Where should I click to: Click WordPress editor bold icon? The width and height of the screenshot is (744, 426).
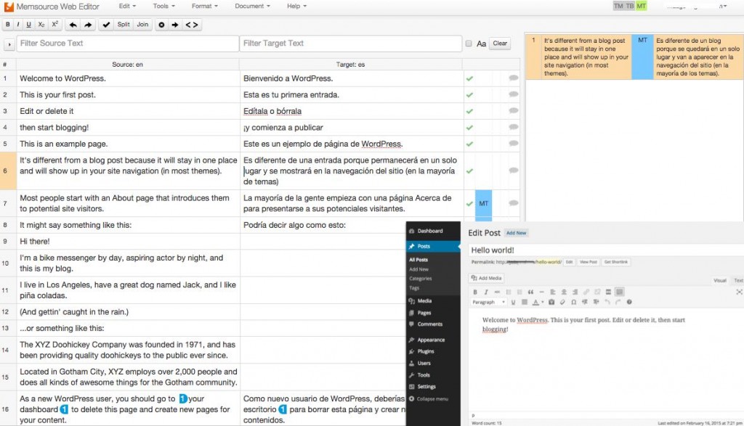[x=475, y=292]
